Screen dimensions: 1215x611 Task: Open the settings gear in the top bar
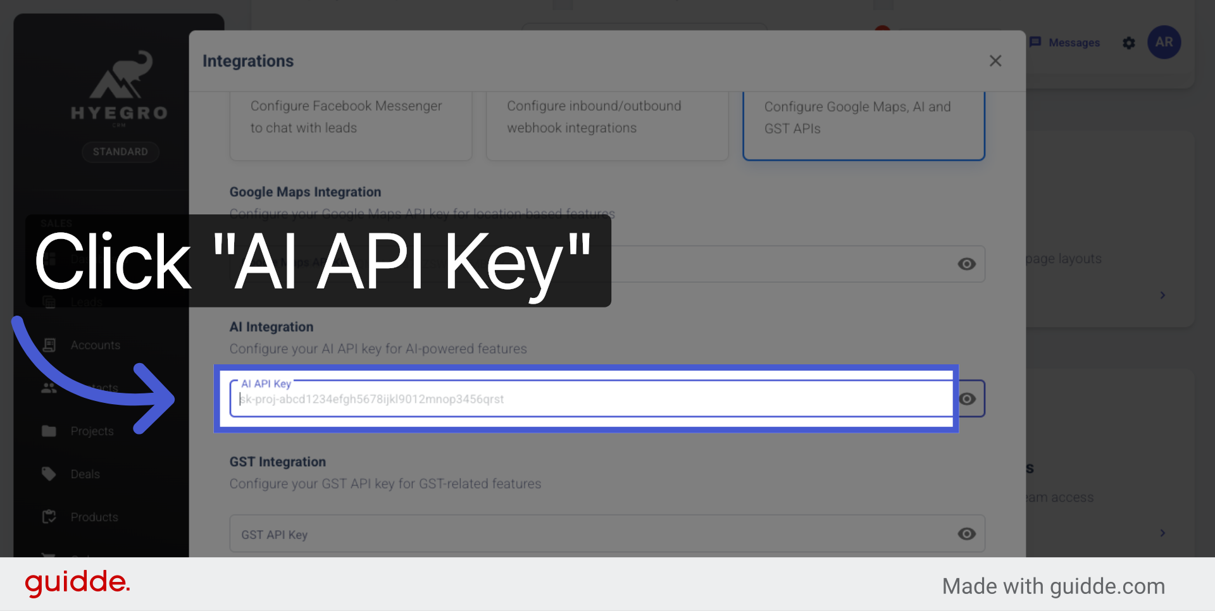(1129, 43)
